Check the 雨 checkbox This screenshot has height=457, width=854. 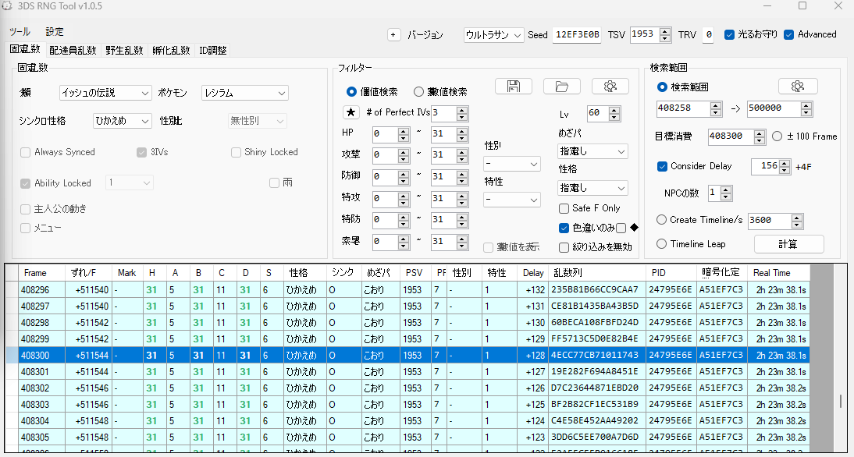click(274, 182)
